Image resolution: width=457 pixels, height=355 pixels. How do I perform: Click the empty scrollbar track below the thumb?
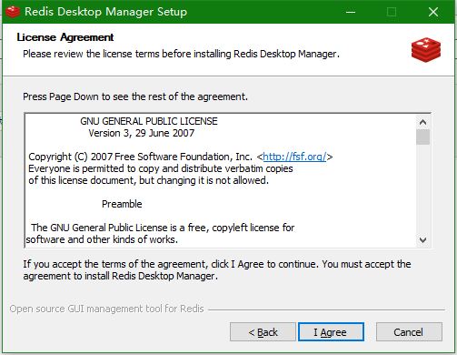[422, 188]
